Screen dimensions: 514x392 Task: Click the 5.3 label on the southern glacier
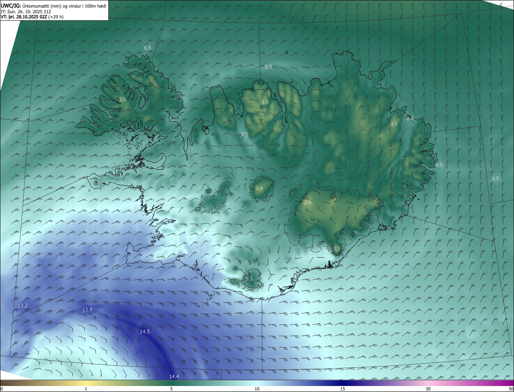click(249, 279)
